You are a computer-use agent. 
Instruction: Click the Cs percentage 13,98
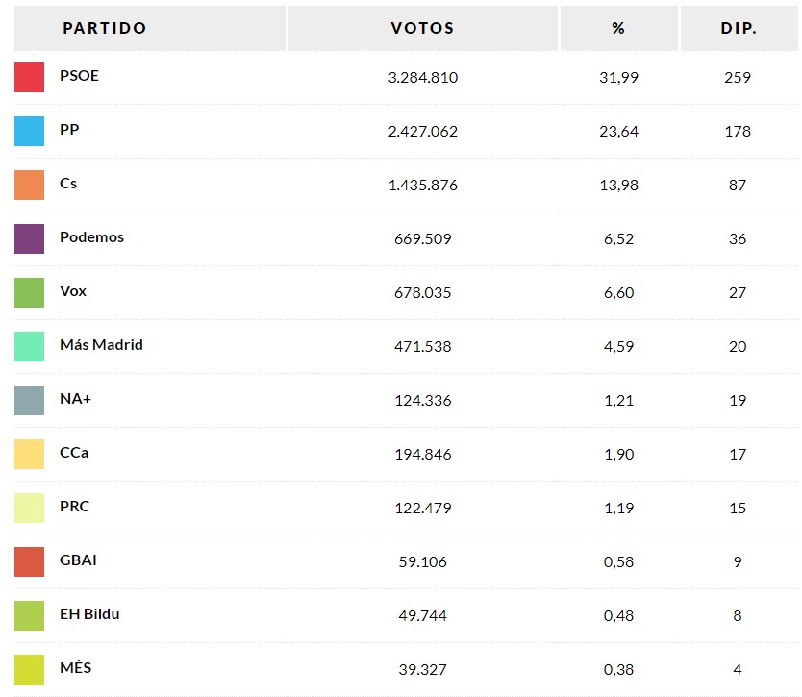[x=618, y=185]
